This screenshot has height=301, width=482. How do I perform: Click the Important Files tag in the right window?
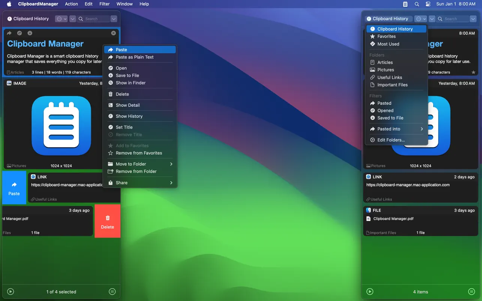[x=381, y=232]
